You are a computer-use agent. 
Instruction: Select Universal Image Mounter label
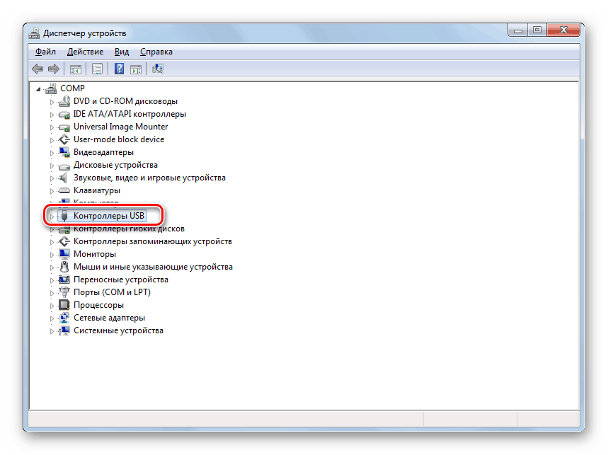click(x=120, y=127)
